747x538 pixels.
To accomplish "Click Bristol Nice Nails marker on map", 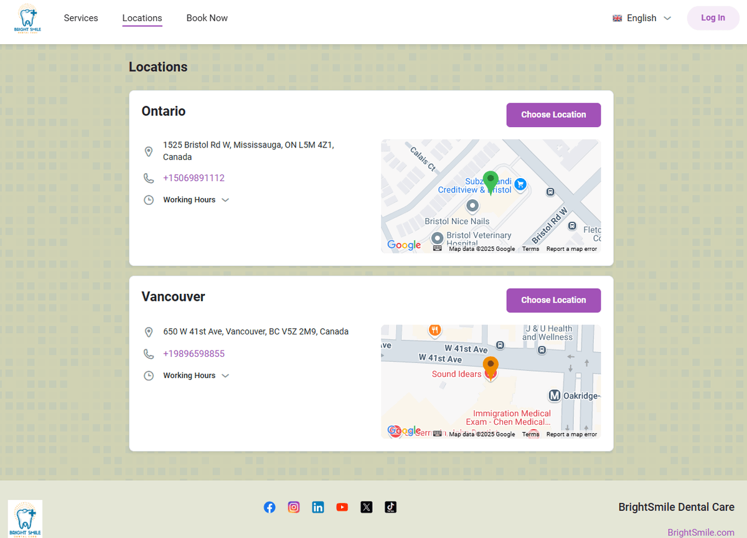I will [x=472, y=205].
